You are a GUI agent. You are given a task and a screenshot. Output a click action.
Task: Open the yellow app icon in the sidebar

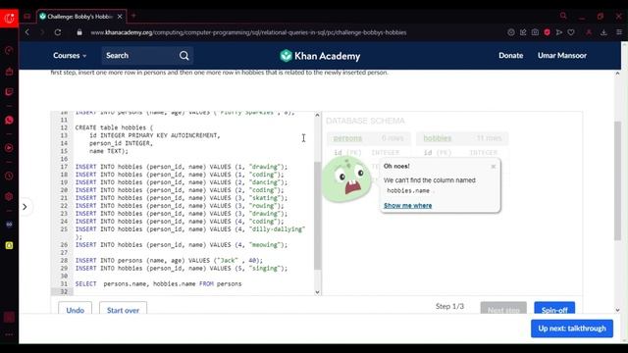(x=9, y=245)
